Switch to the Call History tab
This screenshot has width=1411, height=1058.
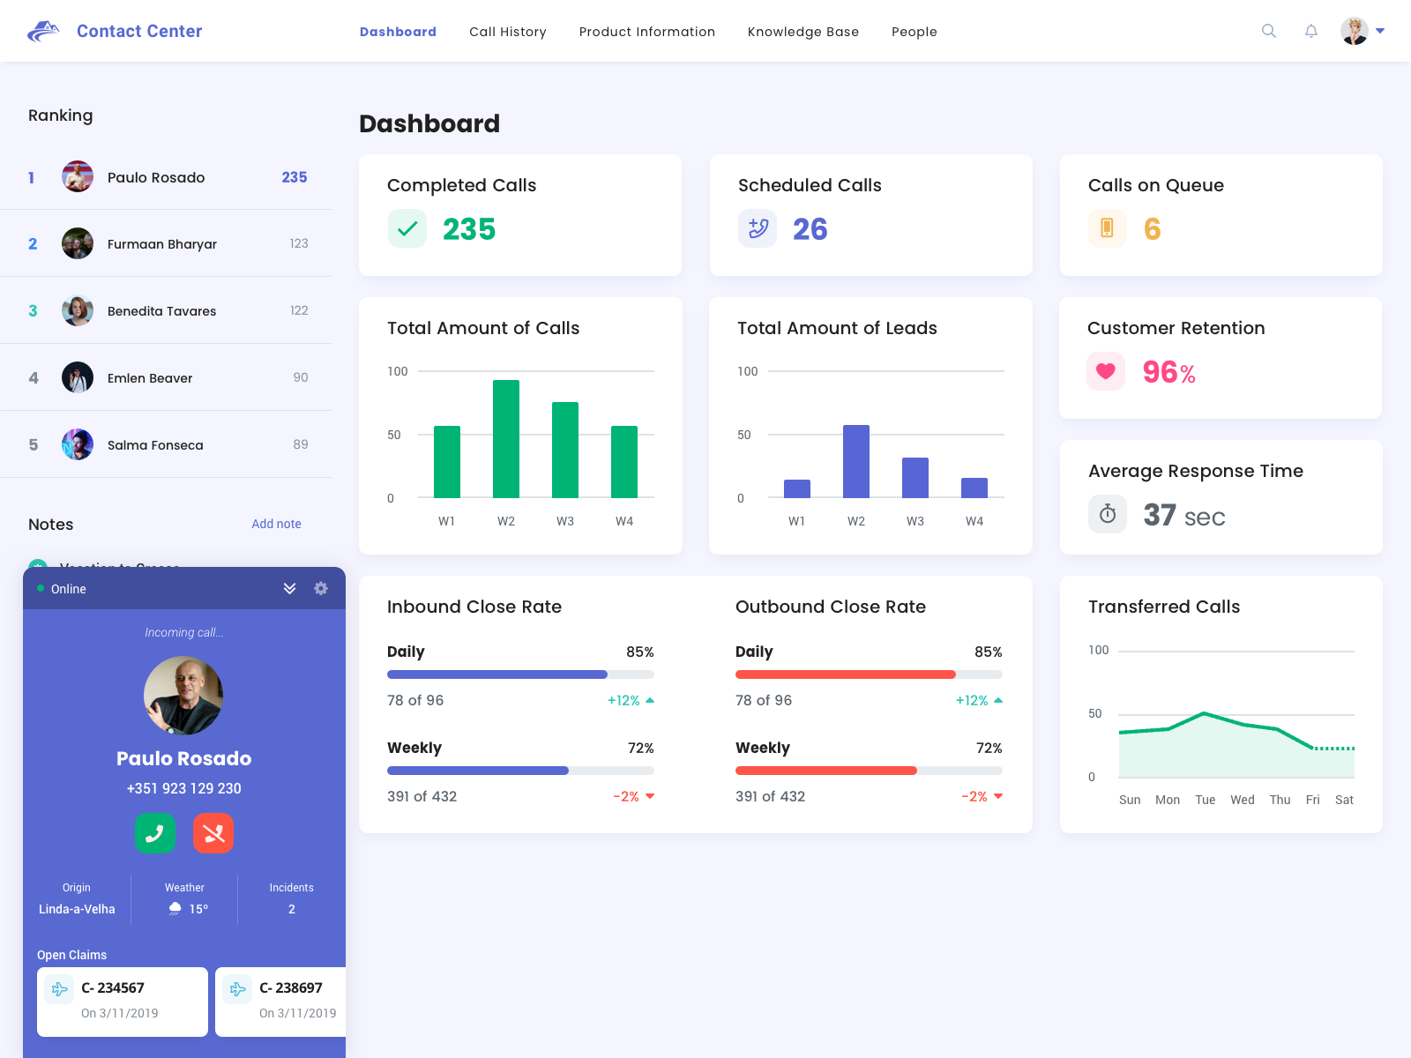coord(507,31)
